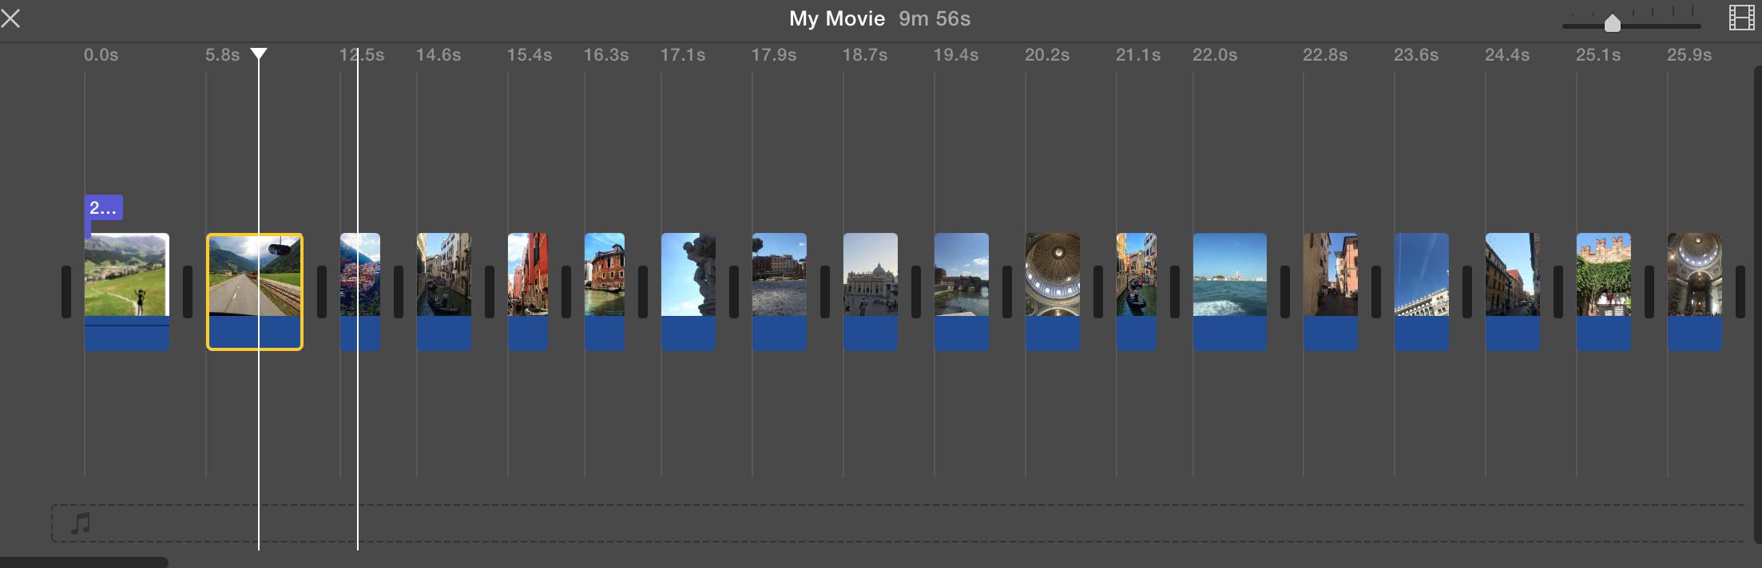Select the statue against sky clip
The height and width of the screenshot is (568, 1762).
(x=689, y=291)
